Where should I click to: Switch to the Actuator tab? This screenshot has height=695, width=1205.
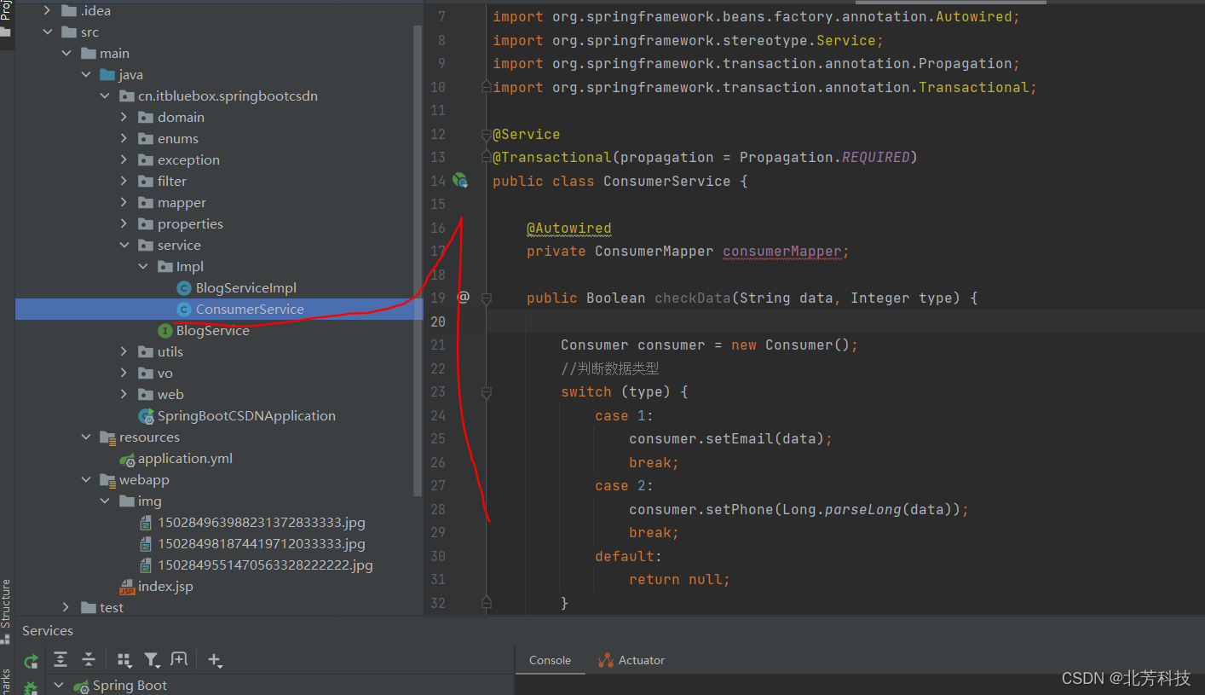(631, 660)
